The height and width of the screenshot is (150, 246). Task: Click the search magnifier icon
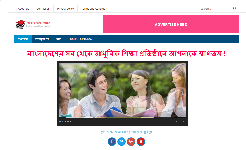(235, 9)
